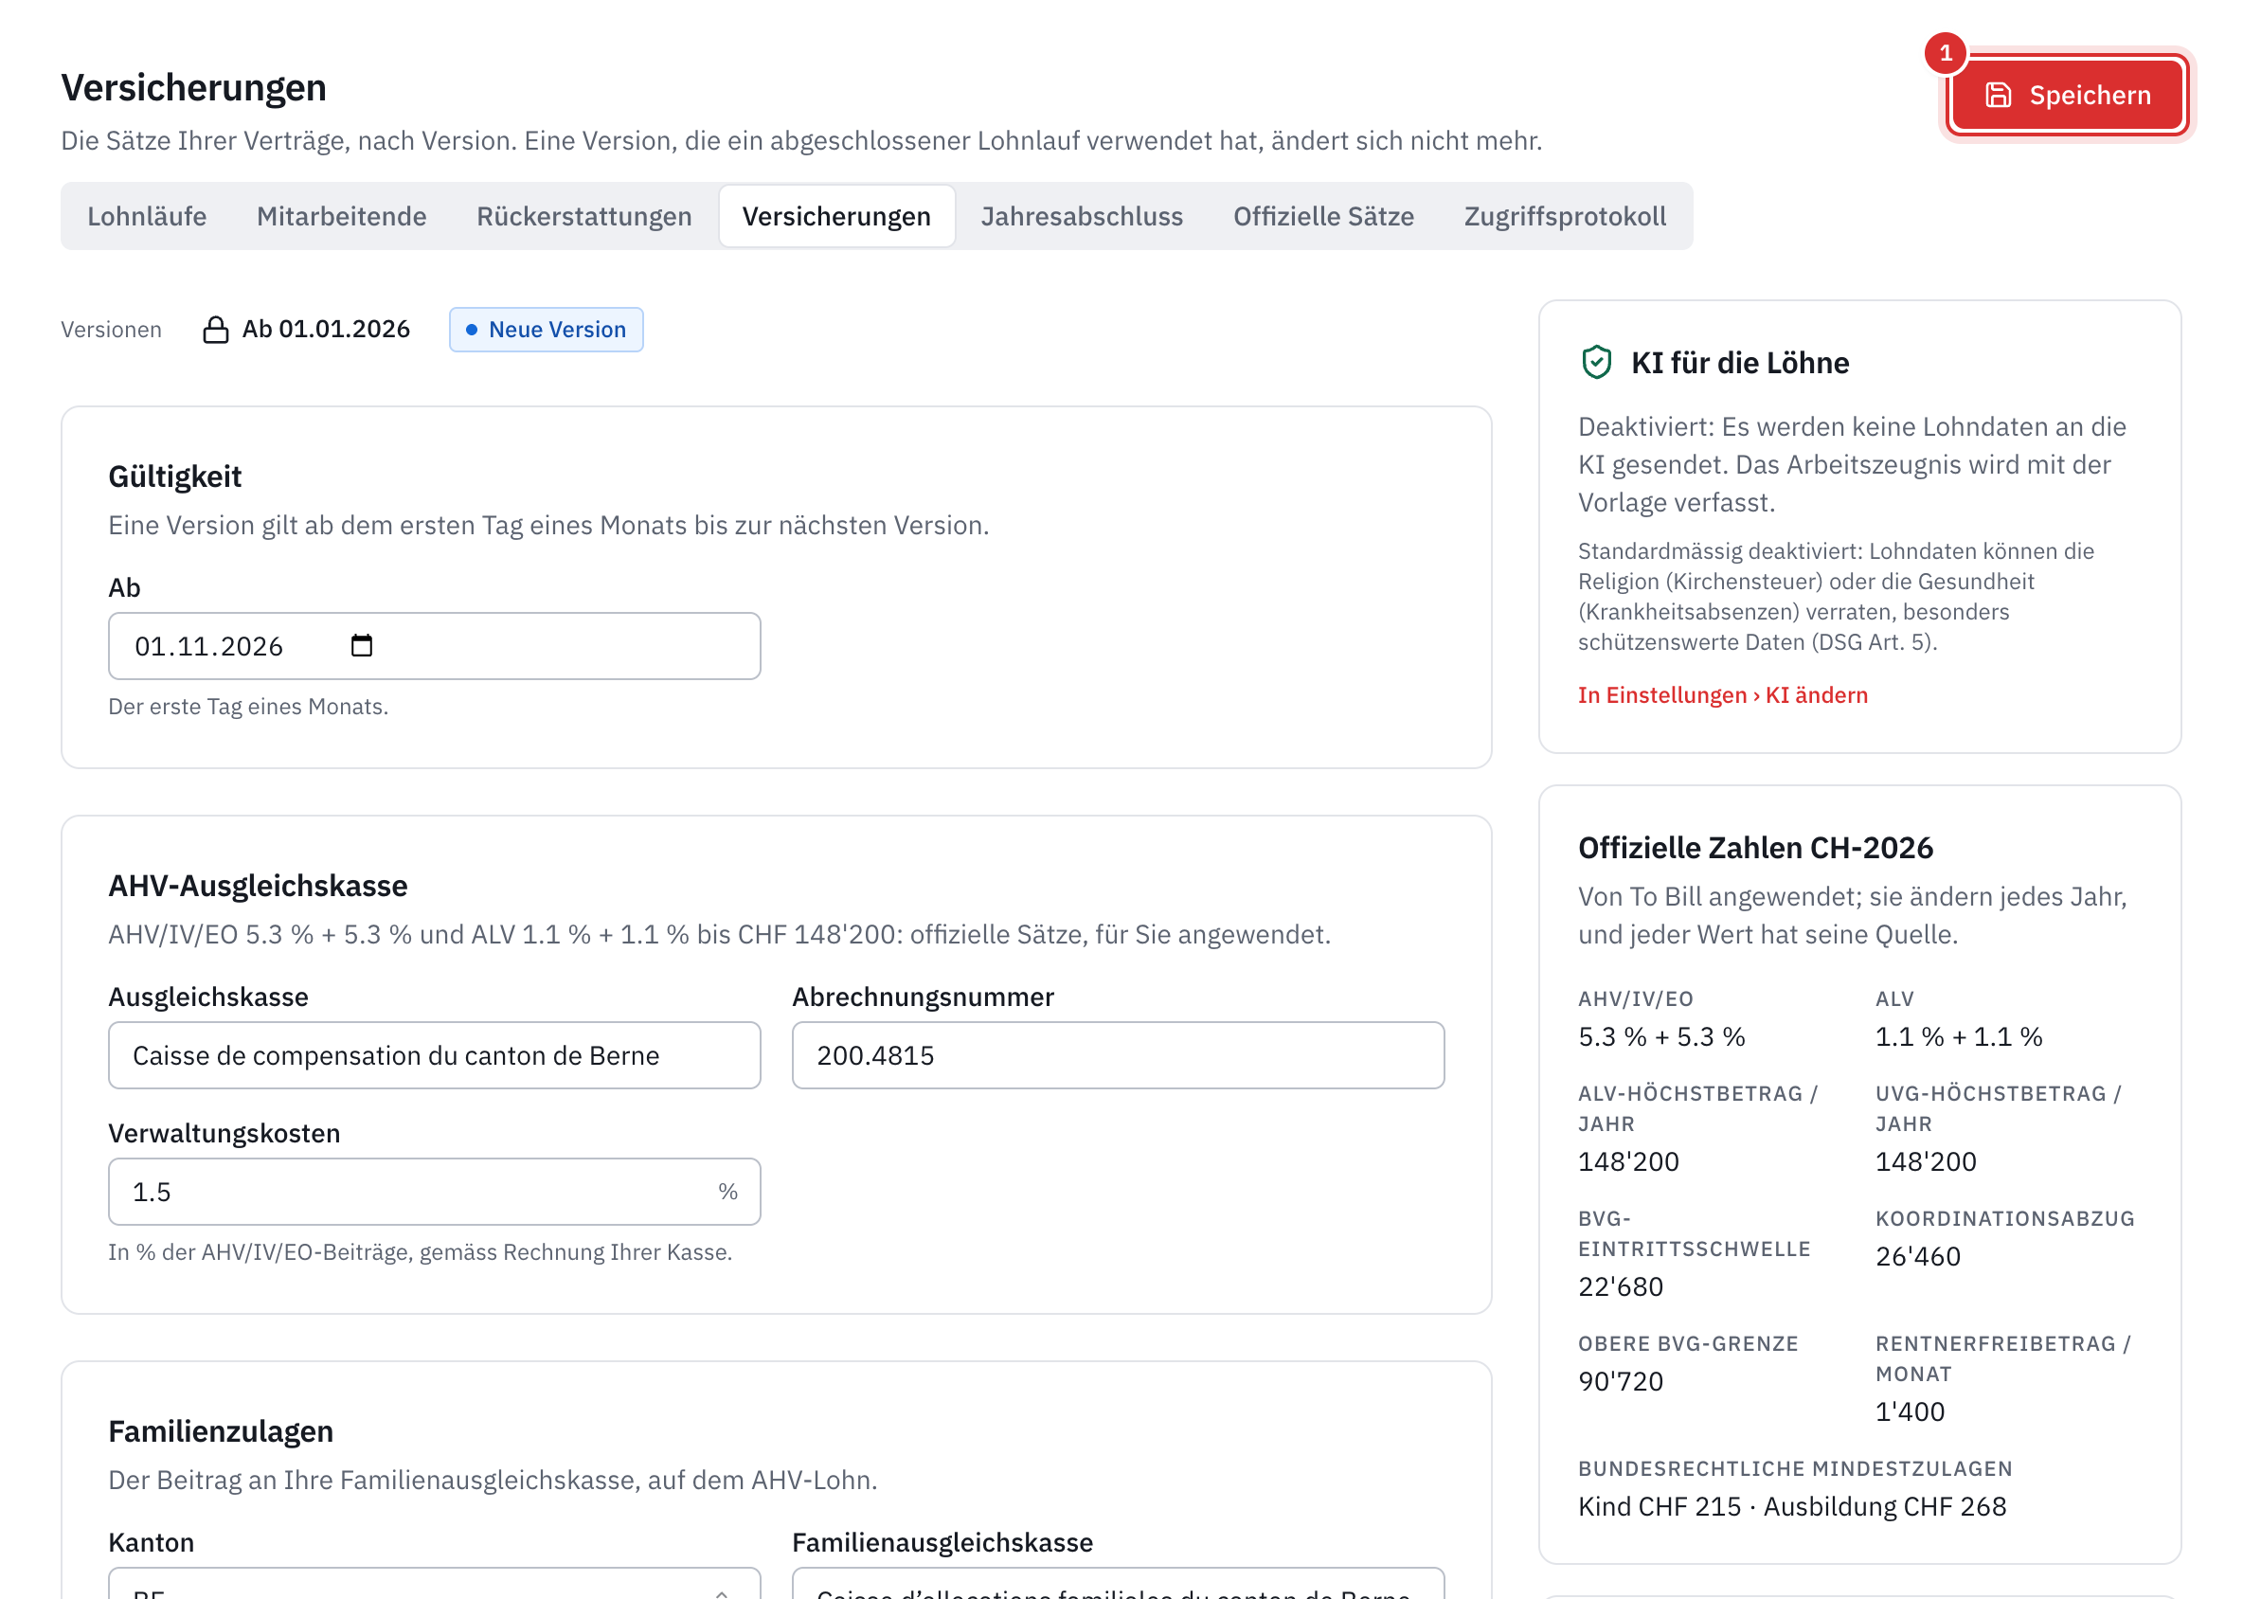Click the AHV-Ausgleichskasse section heading

click(258, 885)
